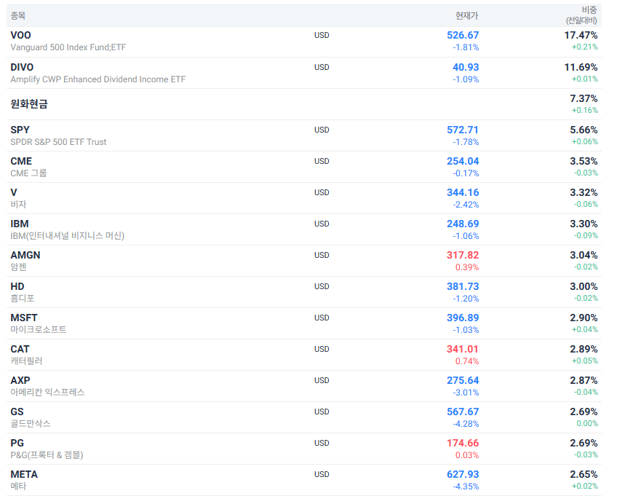Open the CAT ticker
617x496 pixels.
(20, 349)
